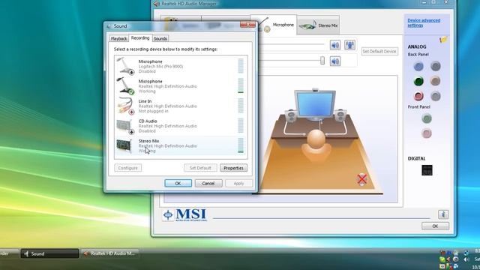
Task: Click the pink back panel jack
Action: [418, 96]
